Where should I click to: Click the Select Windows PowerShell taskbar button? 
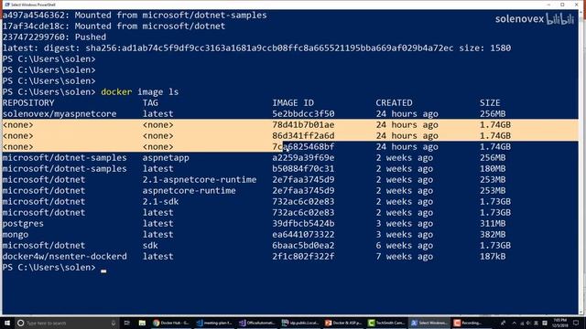[429, 323]
